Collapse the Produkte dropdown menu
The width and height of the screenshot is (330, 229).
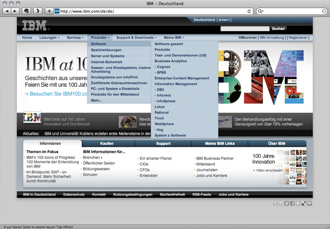click(x=100, y=37)
